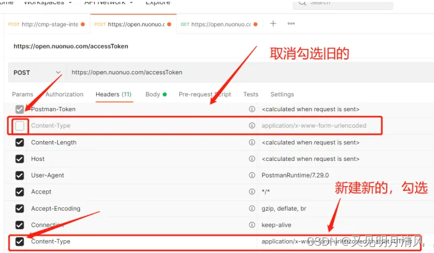This screenshot has height=253, width=434.
Task: Enable the unchecked Content-Type header checkbox
Action: [x=20, y=126]
